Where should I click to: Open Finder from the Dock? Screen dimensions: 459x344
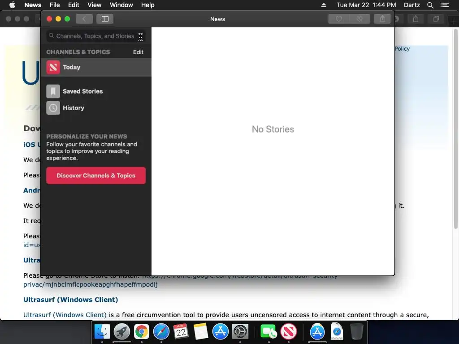click(102, 331)
